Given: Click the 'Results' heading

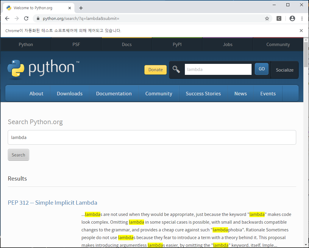Looking at the screenshot, I should click(x=17, y=179).
